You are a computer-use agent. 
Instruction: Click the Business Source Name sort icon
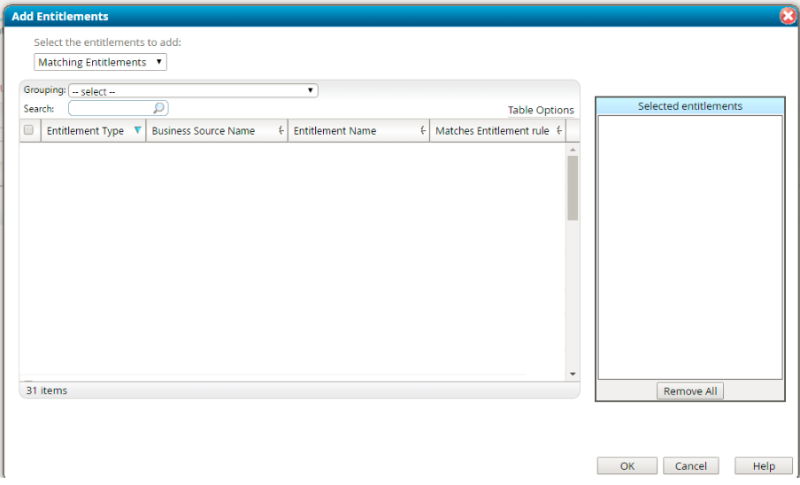coord(281,131)
